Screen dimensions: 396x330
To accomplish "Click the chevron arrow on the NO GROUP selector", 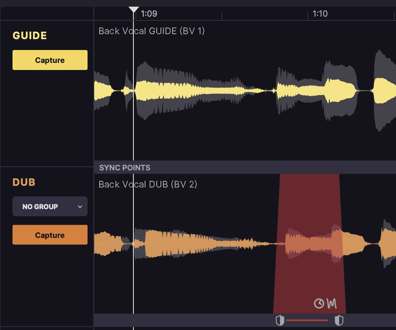I will (80, 207).
